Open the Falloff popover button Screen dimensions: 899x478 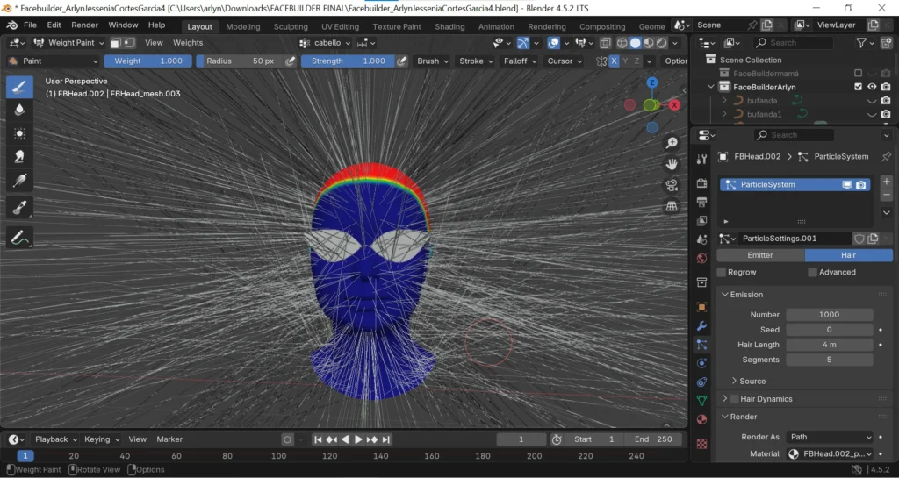click(x=519, y=61)
